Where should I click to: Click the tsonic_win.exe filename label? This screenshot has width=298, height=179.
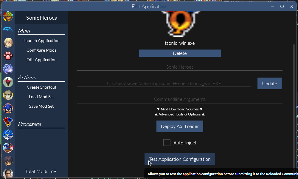coord(180,43)
